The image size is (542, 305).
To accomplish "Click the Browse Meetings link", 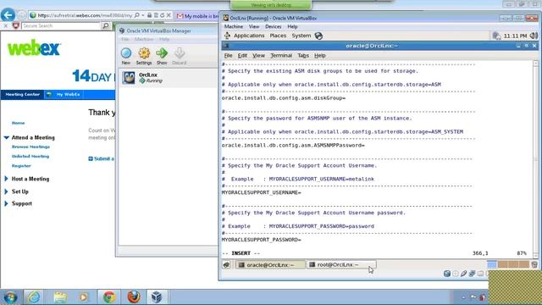I will click(30, 147).
